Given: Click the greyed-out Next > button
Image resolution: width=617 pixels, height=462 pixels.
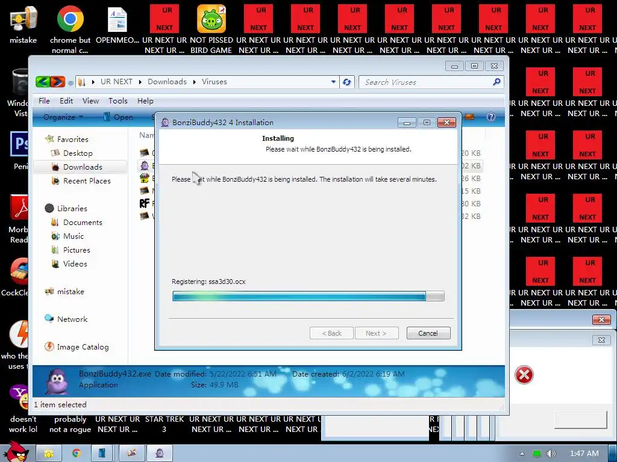Looking at the screenshot, I should (x=377, y=333).
